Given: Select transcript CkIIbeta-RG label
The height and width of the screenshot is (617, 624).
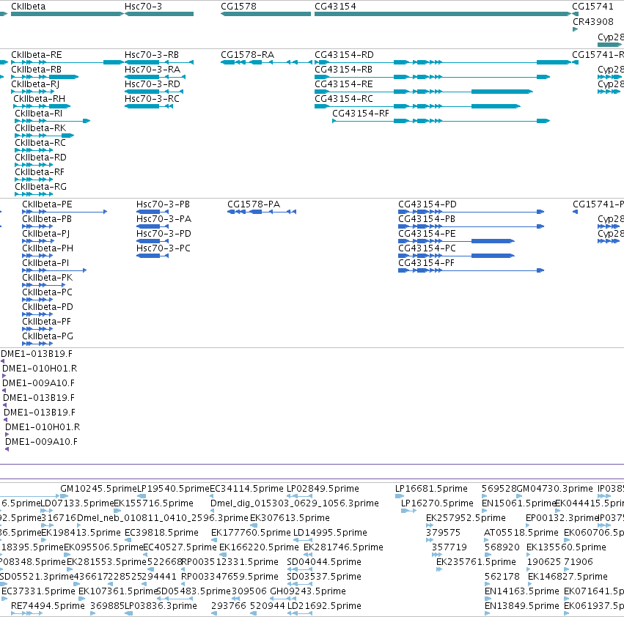Looking at the screenshot, I should click(x=41, y=187).
